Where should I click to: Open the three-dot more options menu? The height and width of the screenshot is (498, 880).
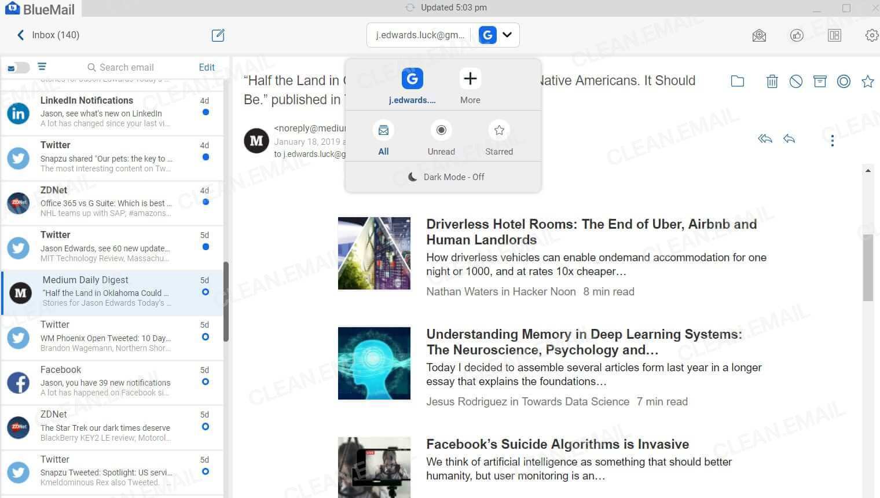832,140
